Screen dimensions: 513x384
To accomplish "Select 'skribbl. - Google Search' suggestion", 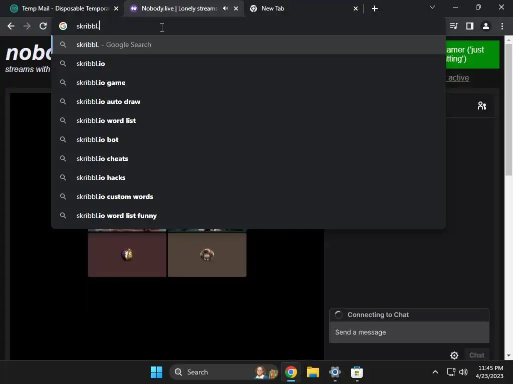I will (x=248, y=44).
